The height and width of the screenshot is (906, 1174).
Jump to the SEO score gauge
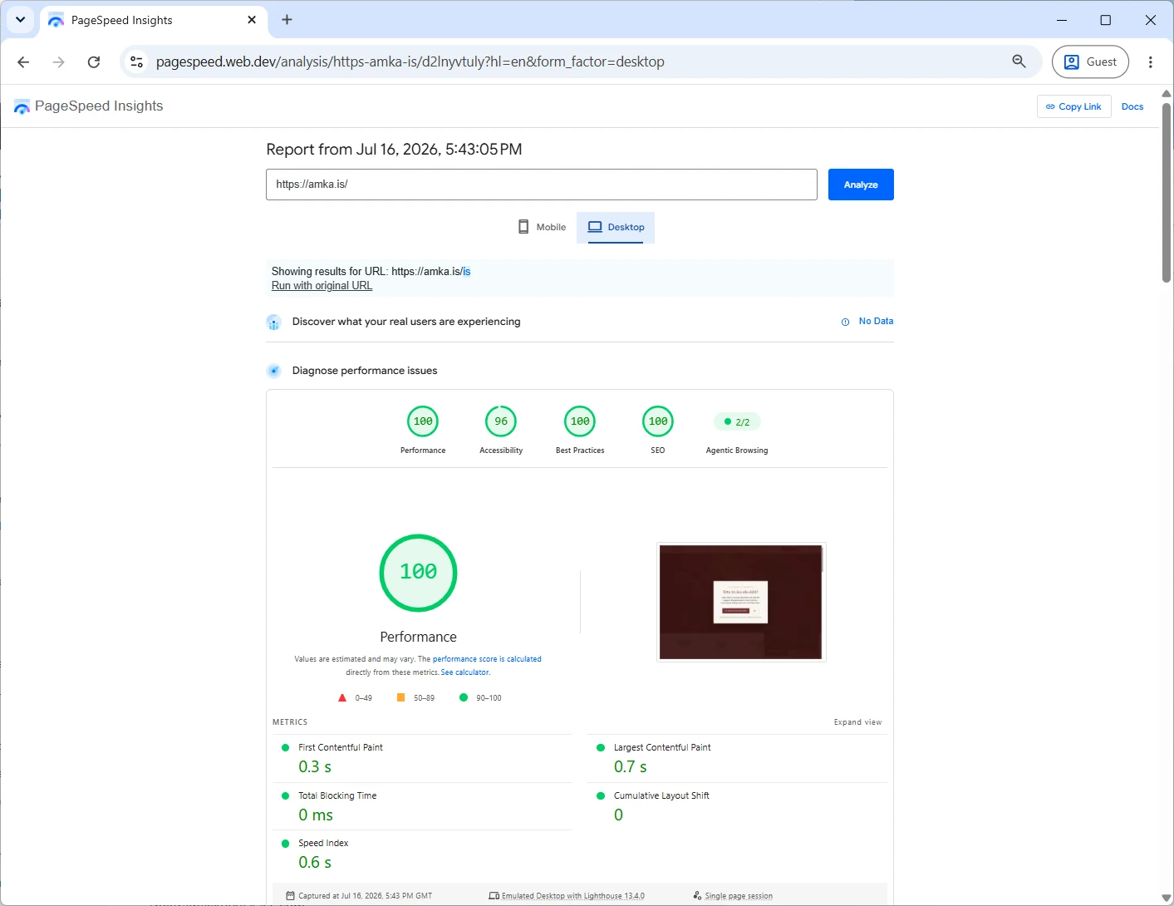point(658,421)
